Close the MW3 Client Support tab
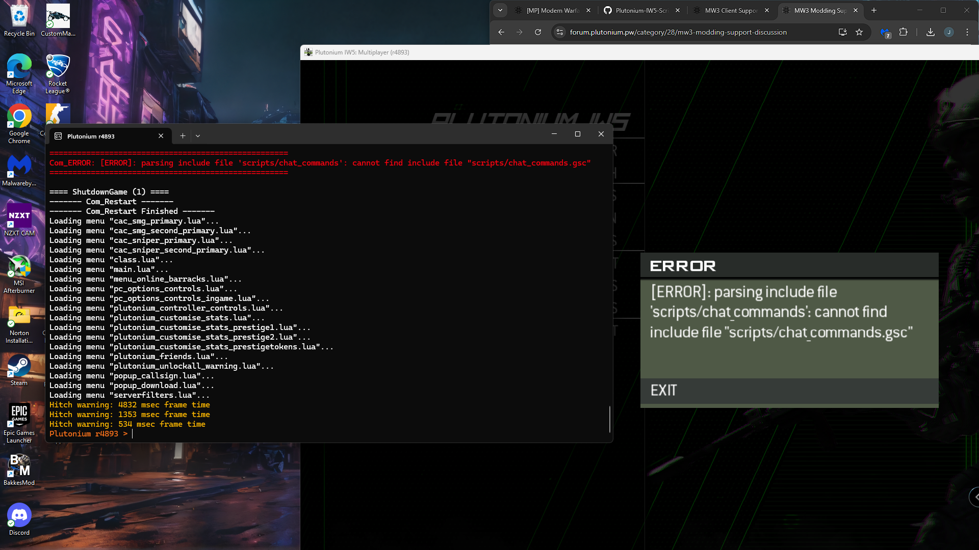This screenshot has height=550, width=979. [767, 10]
